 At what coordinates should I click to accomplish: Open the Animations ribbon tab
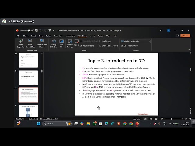(70, 36)
